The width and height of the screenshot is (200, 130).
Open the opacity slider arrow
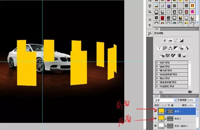[x=197, y=100]
